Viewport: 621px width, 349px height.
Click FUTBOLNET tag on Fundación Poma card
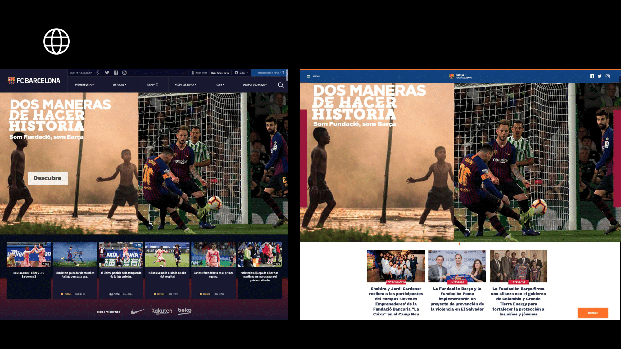(457, 282)
